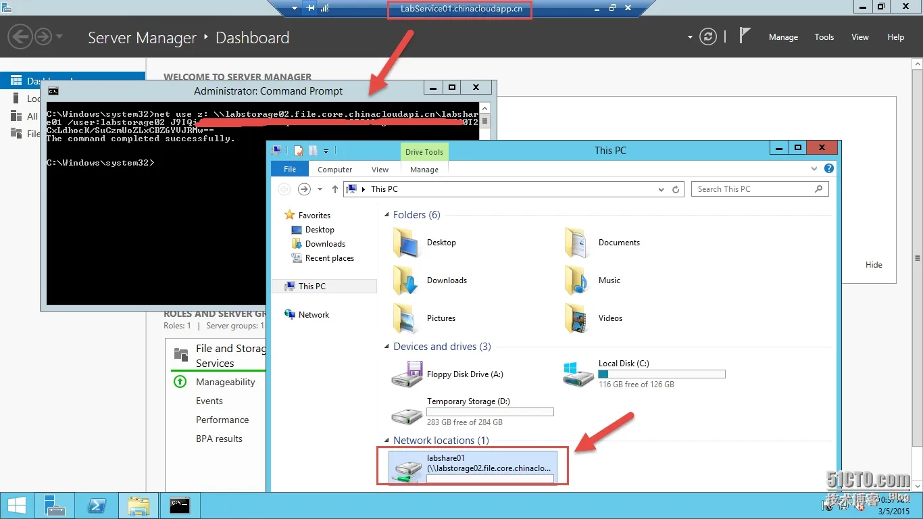Select the Pictures folder icon
The height and width of the screenshot is (519, 923).
click(405, 318)
